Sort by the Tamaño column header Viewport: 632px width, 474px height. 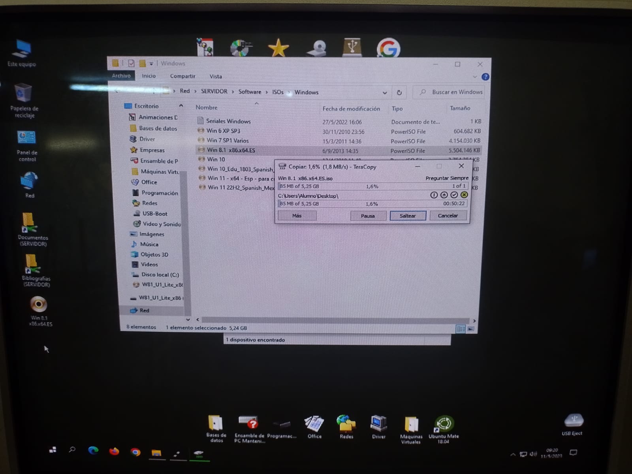tap(460, 108)
